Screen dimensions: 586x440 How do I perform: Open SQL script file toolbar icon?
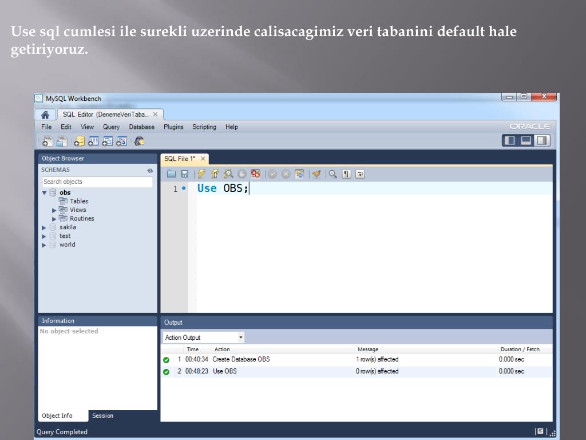(62, 141)
